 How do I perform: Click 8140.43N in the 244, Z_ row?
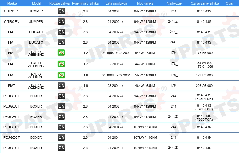[x=204, y=148]
